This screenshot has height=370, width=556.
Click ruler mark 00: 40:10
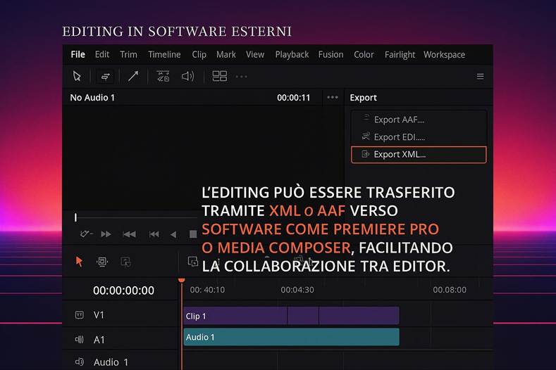(x=207, y=290)
